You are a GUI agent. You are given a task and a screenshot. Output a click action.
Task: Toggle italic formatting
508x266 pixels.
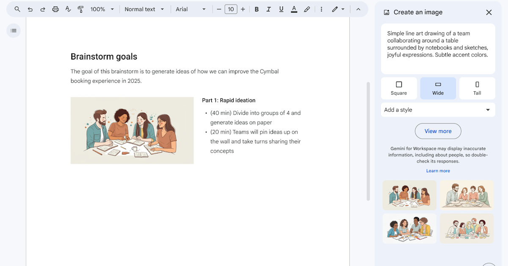268,9
